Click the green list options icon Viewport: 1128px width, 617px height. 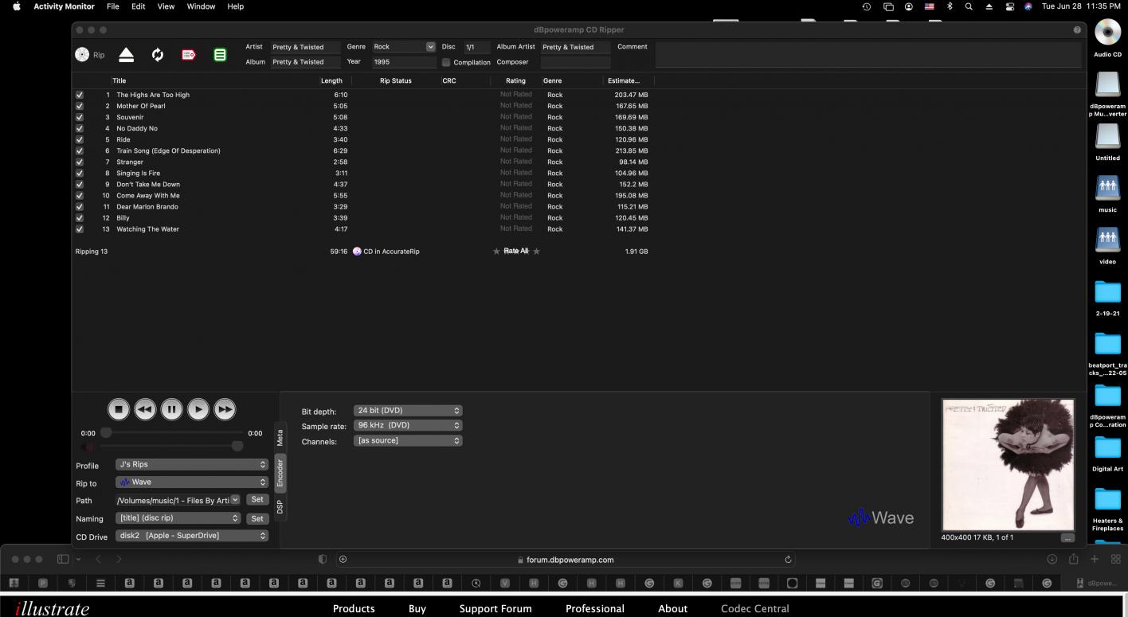pos(220,55)
